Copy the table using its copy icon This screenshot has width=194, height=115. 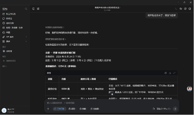click(166, 73)
